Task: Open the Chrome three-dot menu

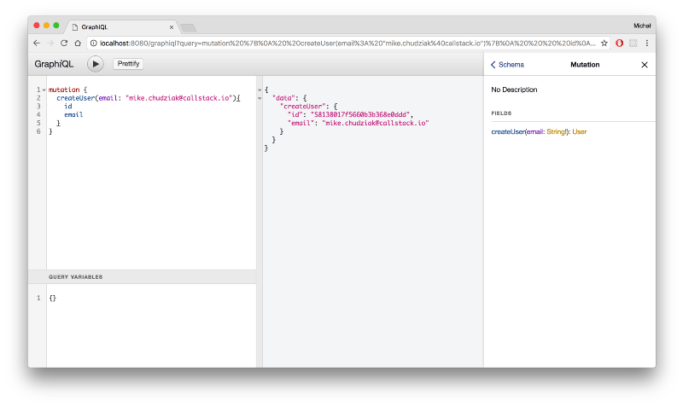Action: point(647,43)
